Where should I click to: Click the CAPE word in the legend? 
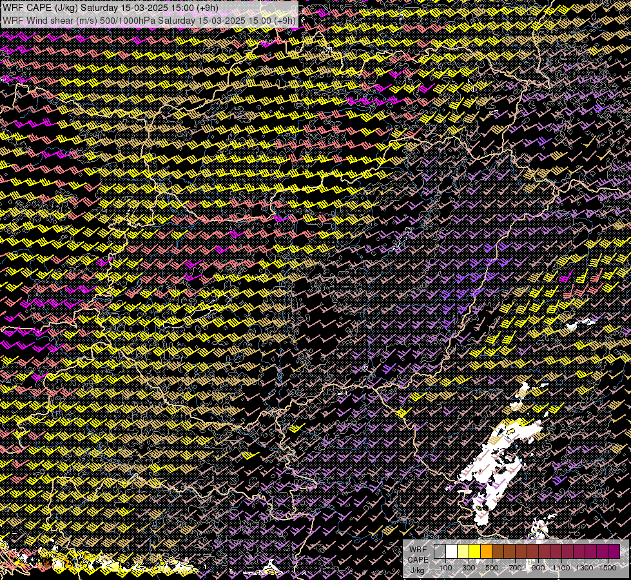tap(418, 560)
